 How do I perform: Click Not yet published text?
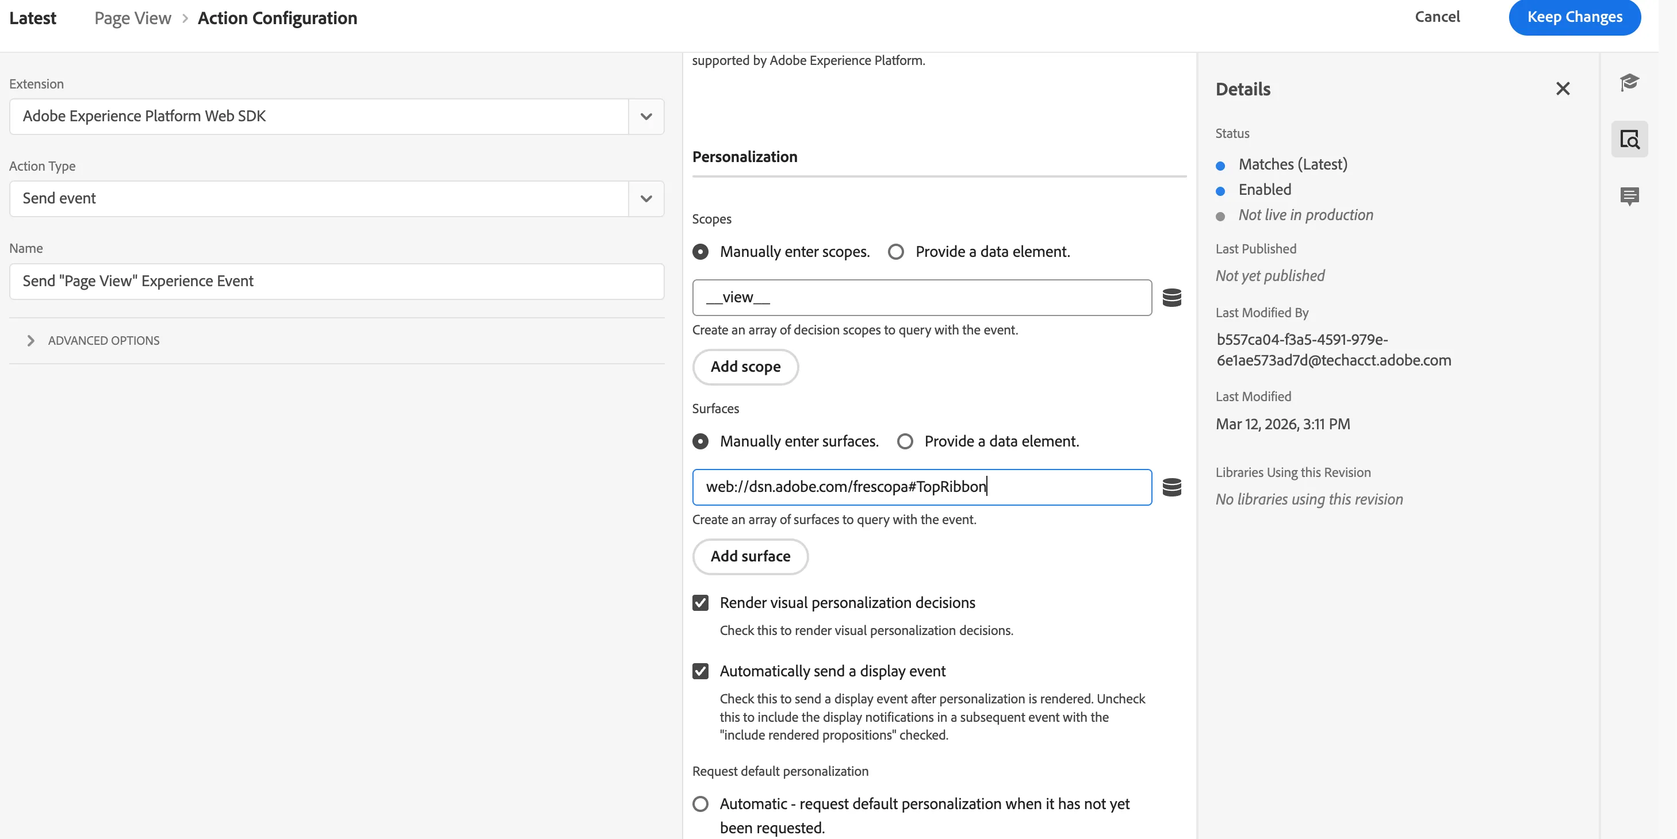tap(1269, 276)
